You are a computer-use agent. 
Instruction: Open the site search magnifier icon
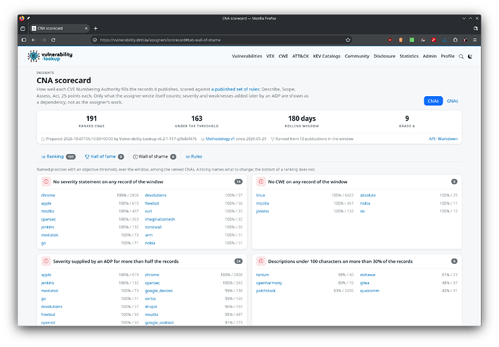coord(461,56)
